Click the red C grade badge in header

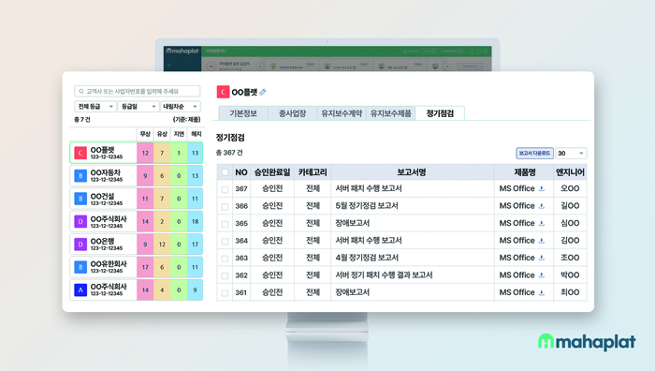pos(223,92)
